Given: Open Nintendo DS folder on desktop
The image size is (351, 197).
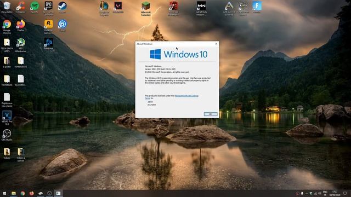Looking at the screenshot, I should pyautogui.click(x=21, y=62).
